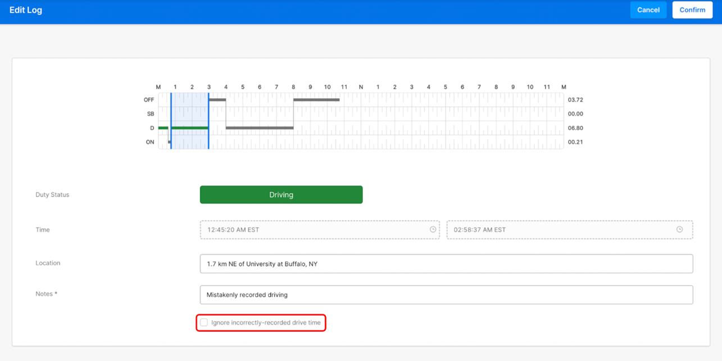Select the green driving segment inside the highlighted range
Image resolution: width=722 pixels, height=361 pixels.
[190, 128]
